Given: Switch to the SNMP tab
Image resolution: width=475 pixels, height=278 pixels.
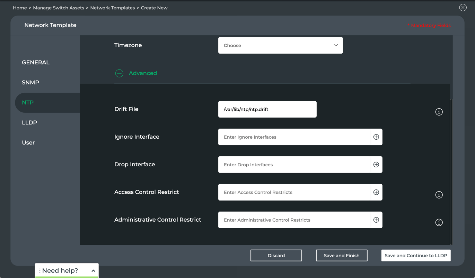Looking at the screenshot, I should point(30,83).
